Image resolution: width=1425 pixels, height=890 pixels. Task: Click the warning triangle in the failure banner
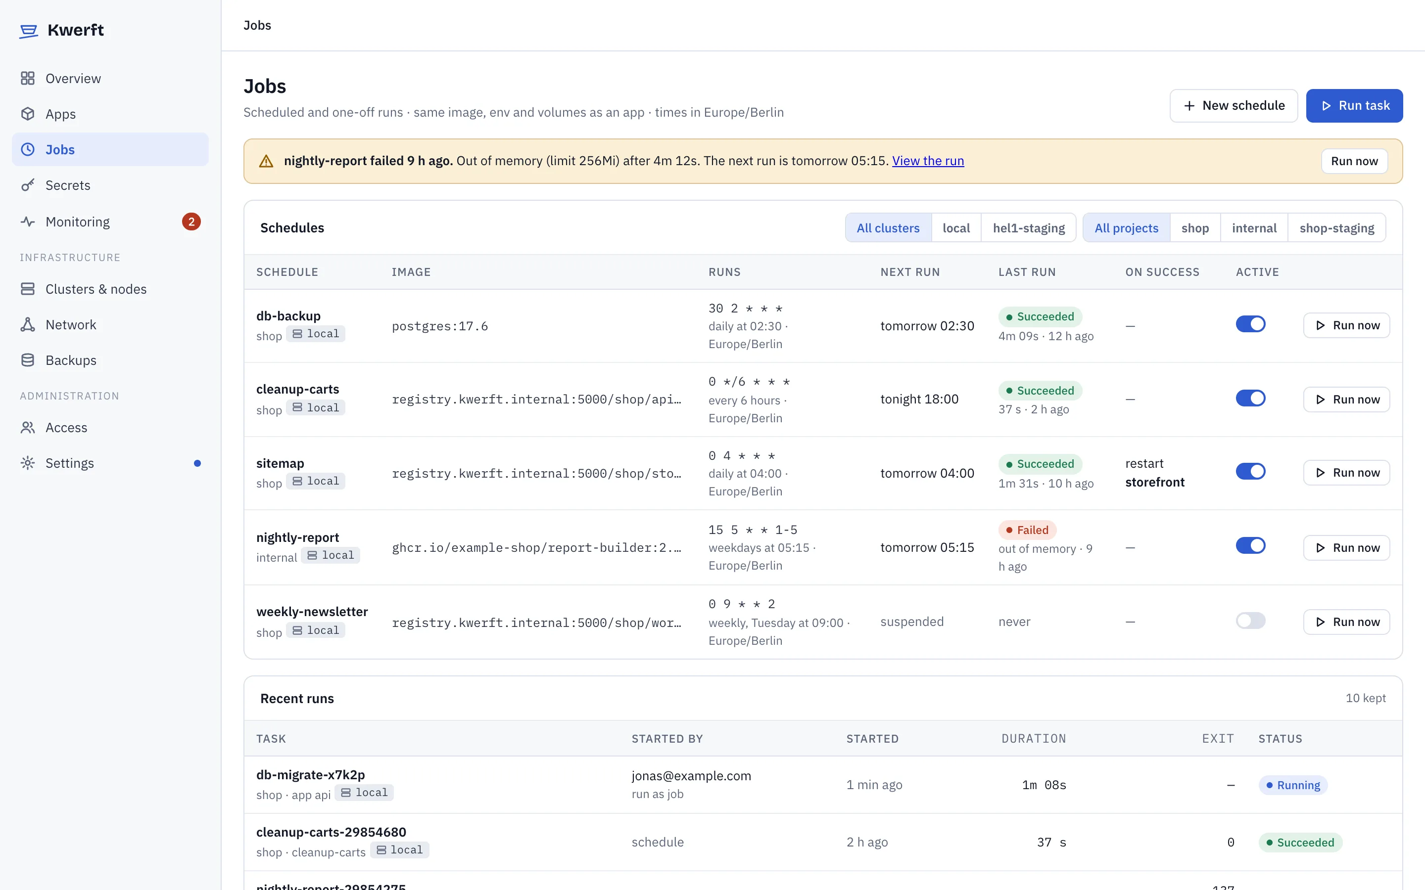pyautogui.click(x=266, y=161)
